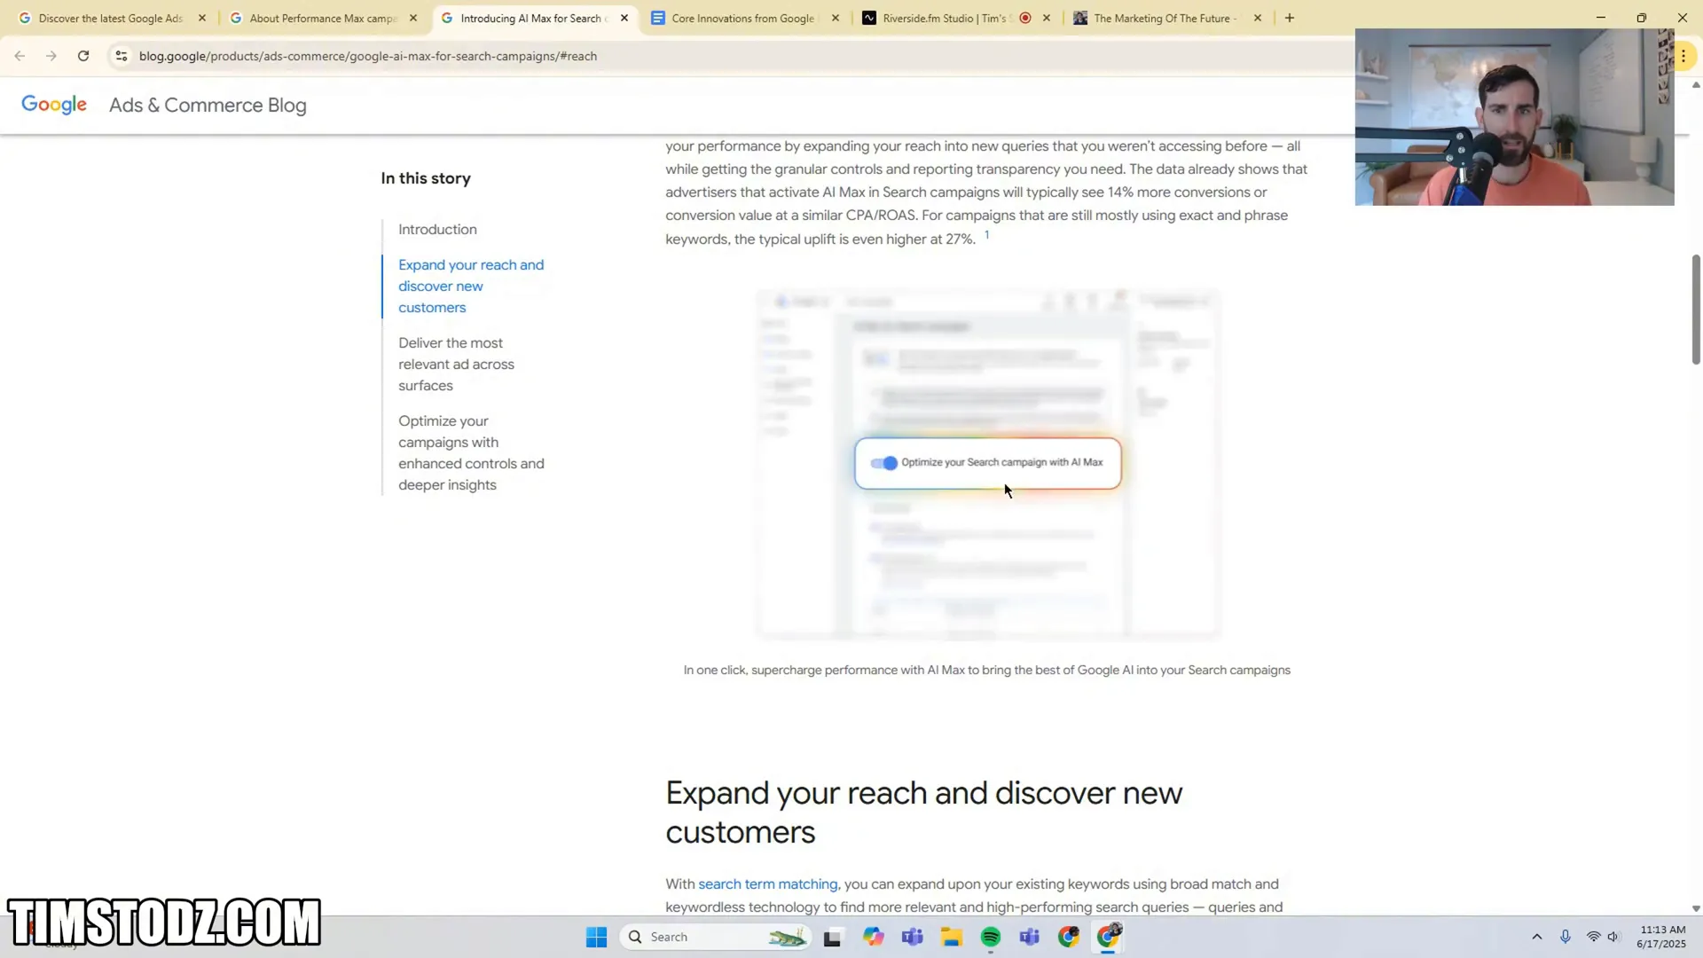Reload the current page
This screenshot has height=958, width=1703.
83,56
